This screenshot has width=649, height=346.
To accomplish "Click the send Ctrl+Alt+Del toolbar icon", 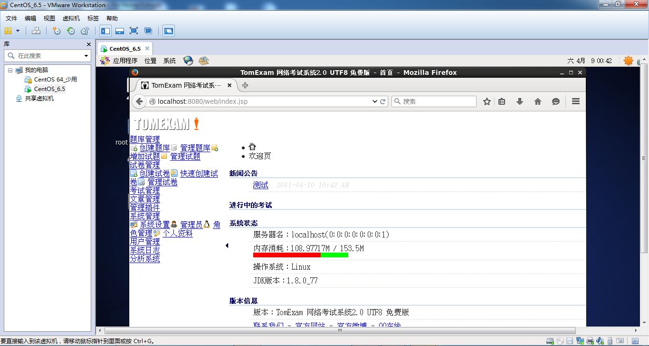I will tap(36, 31).
